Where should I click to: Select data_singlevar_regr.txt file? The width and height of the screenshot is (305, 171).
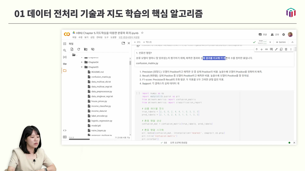pyautogui.click(x=102, y=96)
